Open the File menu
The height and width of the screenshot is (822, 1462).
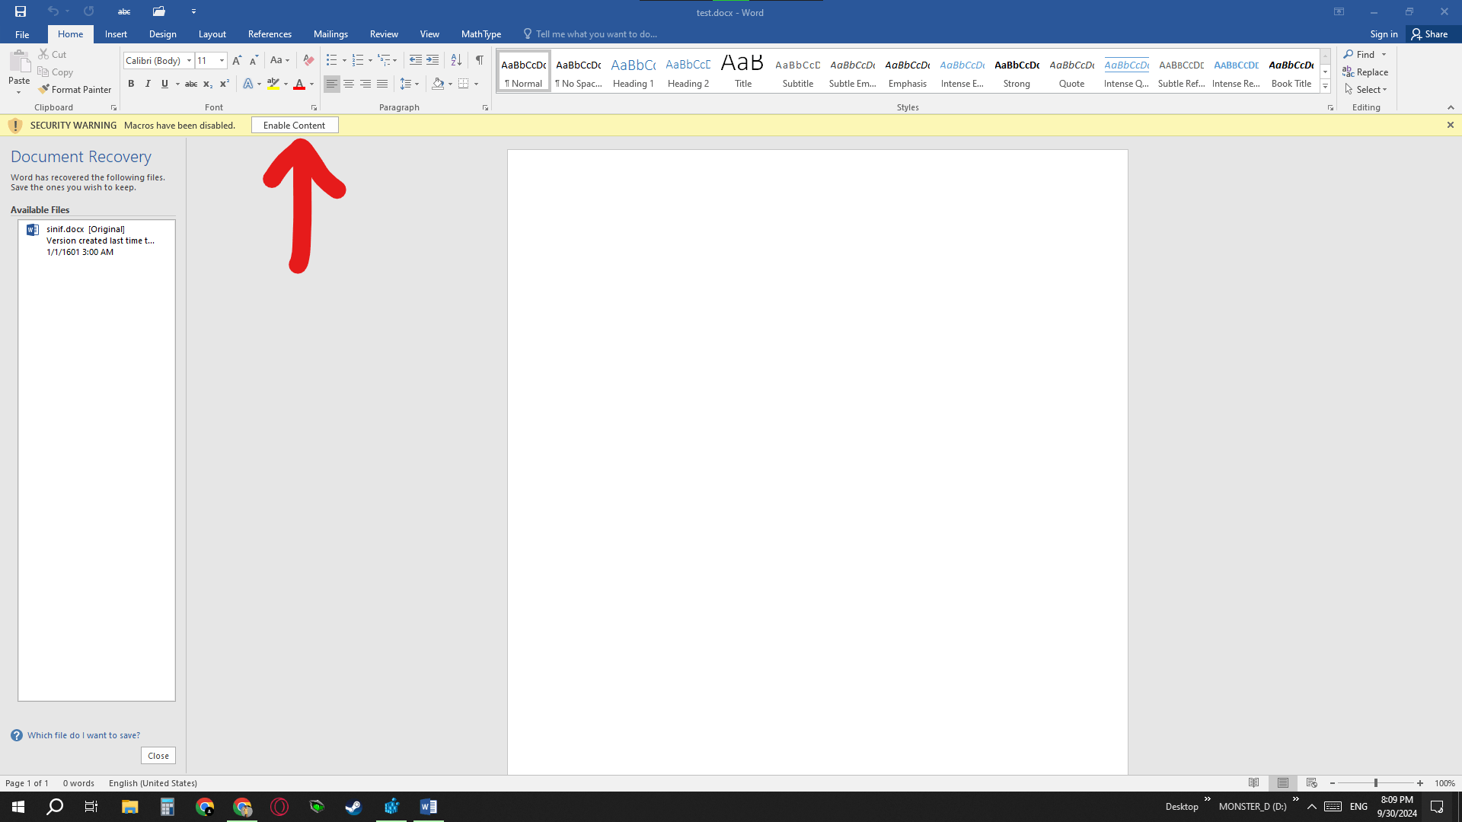point(22,33)
